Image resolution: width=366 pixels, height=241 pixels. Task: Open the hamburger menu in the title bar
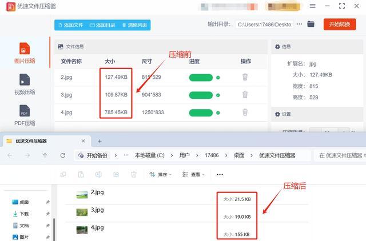click(x=313, y=6)
